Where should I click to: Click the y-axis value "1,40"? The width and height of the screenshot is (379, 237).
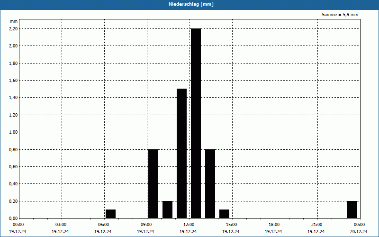pos(14,98)
